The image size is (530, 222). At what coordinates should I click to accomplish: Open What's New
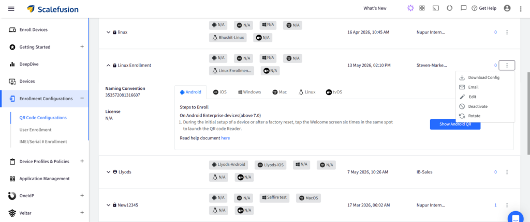(x=375, y=8)
